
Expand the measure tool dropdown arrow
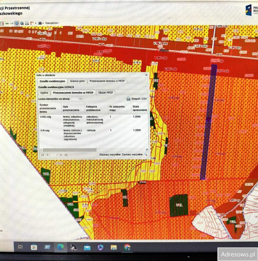click(x=36, y=23)
